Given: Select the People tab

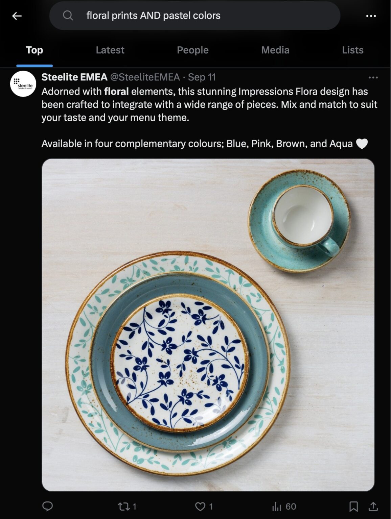Looking at the screenshot, I should tap(192, 50).
